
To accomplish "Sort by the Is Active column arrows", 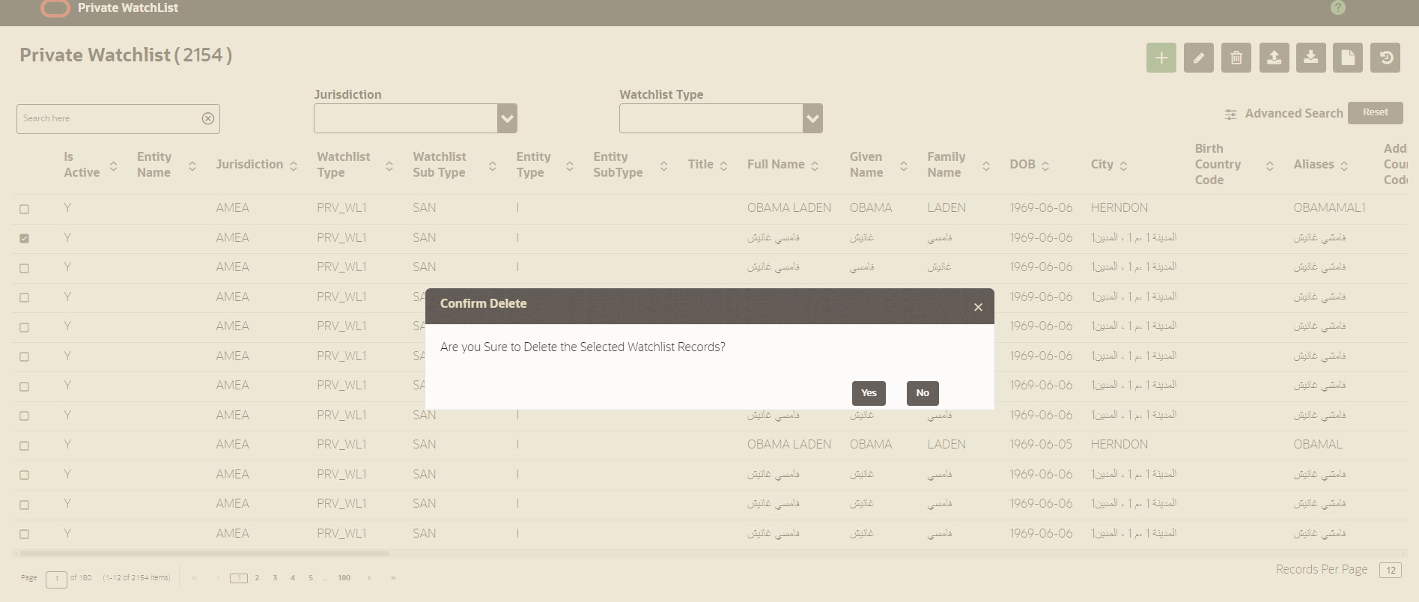I will click(113, 165).
